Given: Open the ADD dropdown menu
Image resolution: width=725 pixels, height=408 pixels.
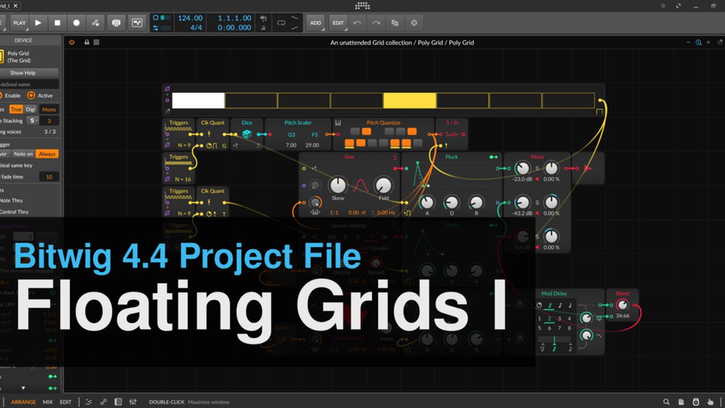Looking at the screenshot, I should coord(315,23).
